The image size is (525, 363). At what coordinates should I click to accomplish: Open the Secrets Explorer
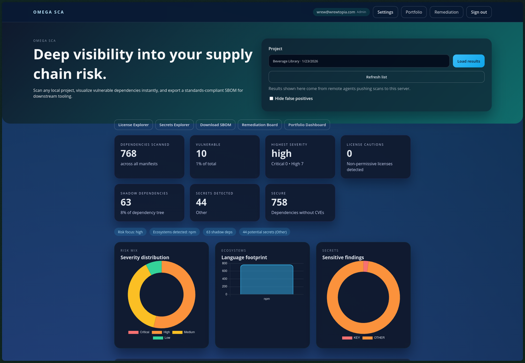point(174,125)
